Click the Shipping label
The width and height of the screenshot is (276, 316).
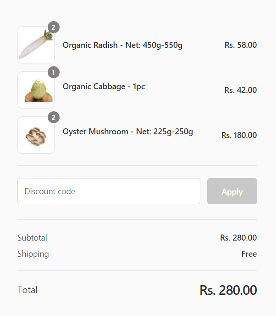click(x=33, y=254)
